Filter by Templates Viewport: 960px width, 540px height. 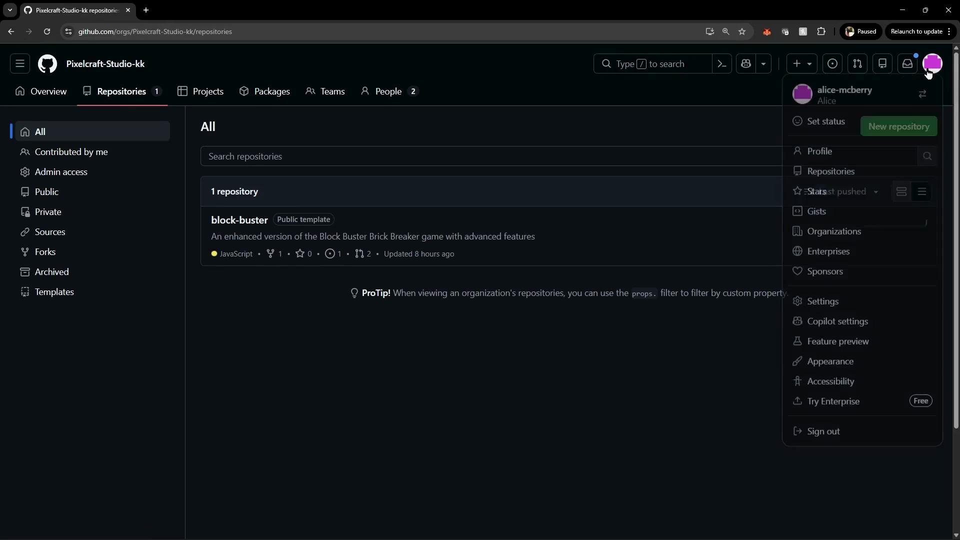[92, 291]
